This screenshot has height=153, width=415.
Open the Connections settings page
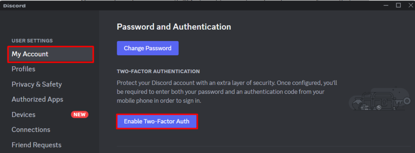click(x=31, y=130)
